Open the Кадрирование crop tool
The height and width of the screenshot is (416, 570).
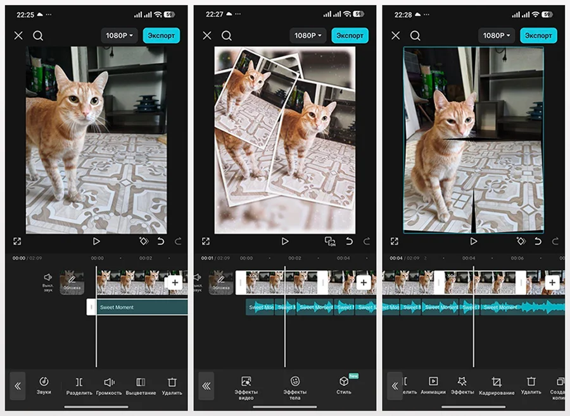(497, 385)
